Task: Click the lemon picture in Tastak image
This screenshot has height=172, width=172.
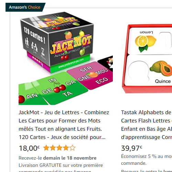Action: click(146, 44)
